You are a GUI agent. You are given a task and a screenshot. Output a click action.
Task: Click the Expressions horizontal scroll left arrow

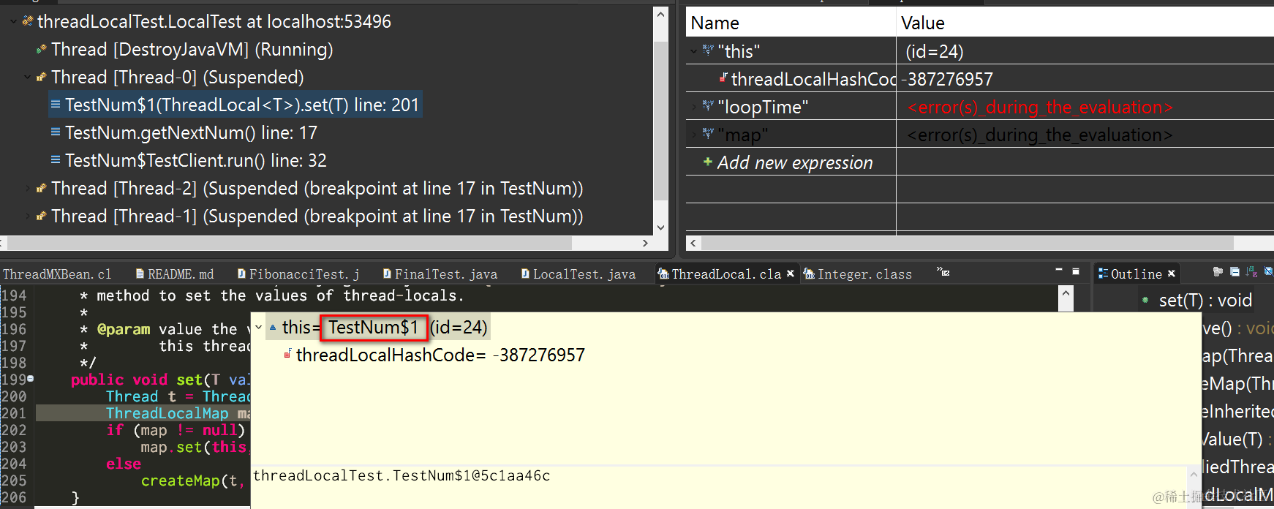coord(693,243)
